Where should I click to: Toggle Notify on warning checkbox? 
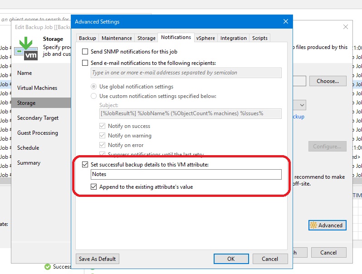[102, 136]
